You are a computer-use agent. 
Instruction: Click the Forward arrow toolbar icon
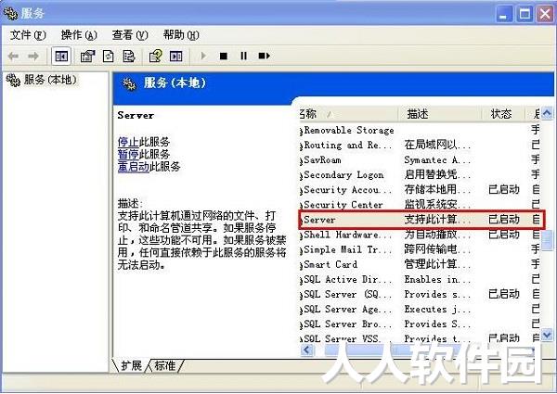click(33, 56)
